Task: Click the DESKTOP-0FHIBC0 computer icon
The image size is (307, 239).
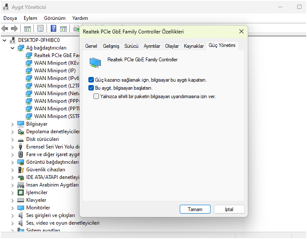Action: click(x=13, y=40)
